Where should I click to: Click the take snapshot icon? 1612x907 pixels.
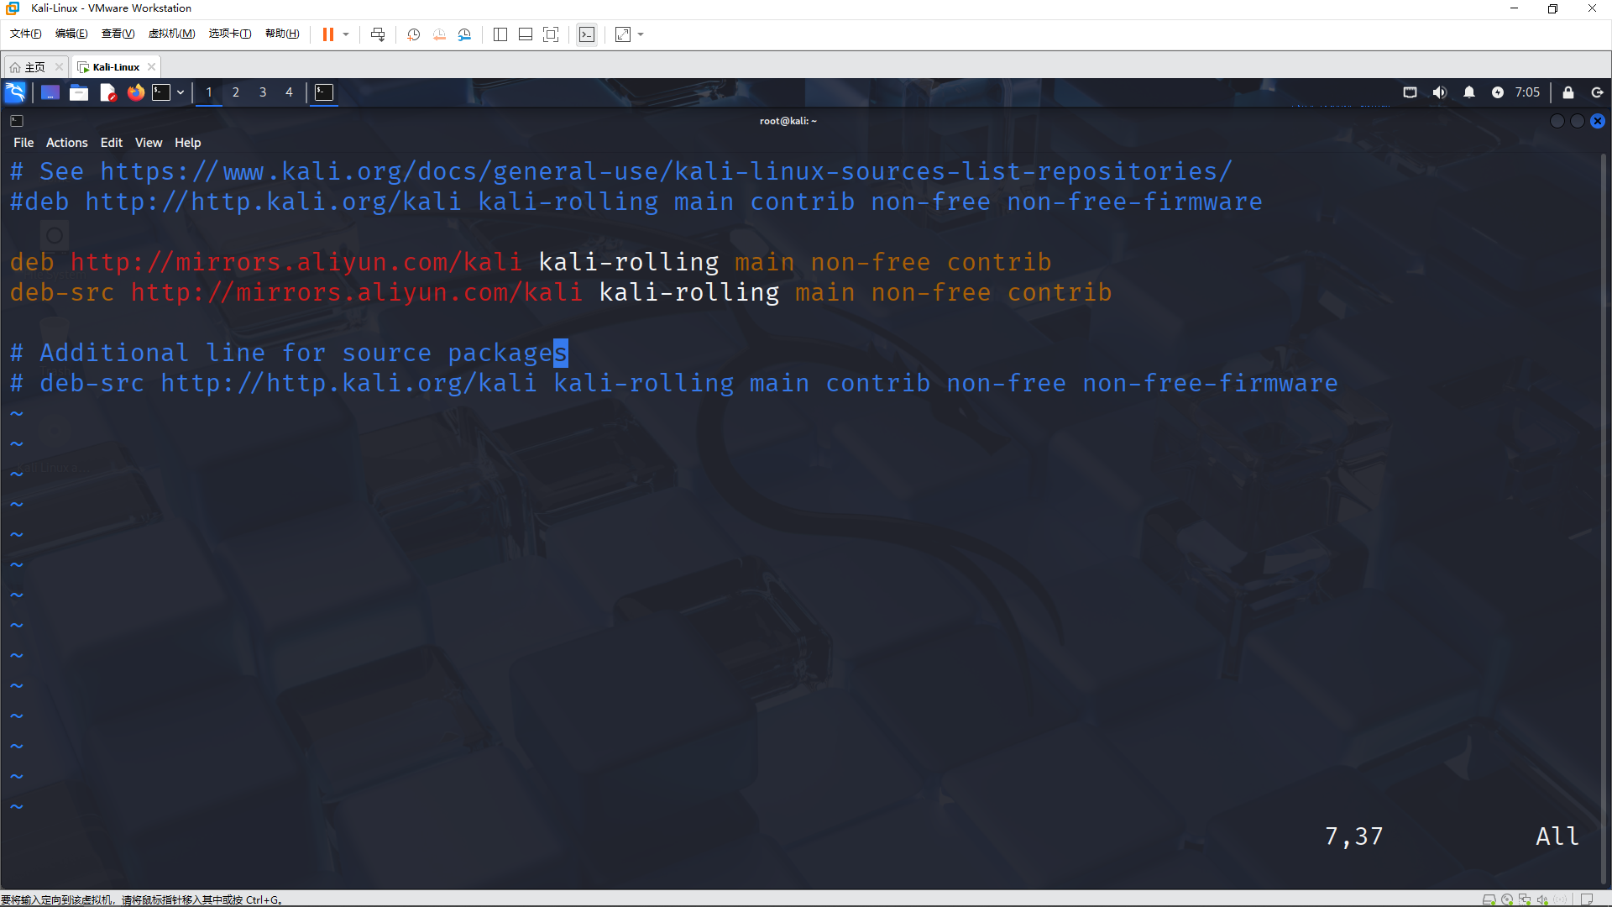[x=413, y=34]
